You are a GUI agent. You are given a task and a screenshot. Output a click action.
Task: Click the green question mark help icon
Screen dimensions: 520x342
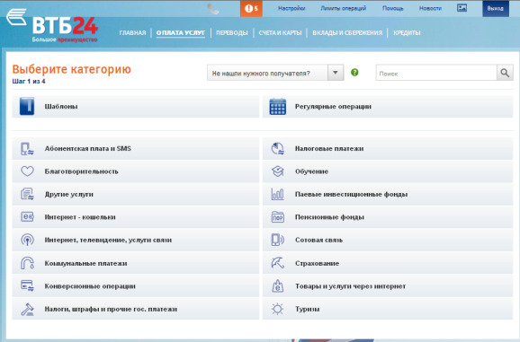(x=354, y=73)
